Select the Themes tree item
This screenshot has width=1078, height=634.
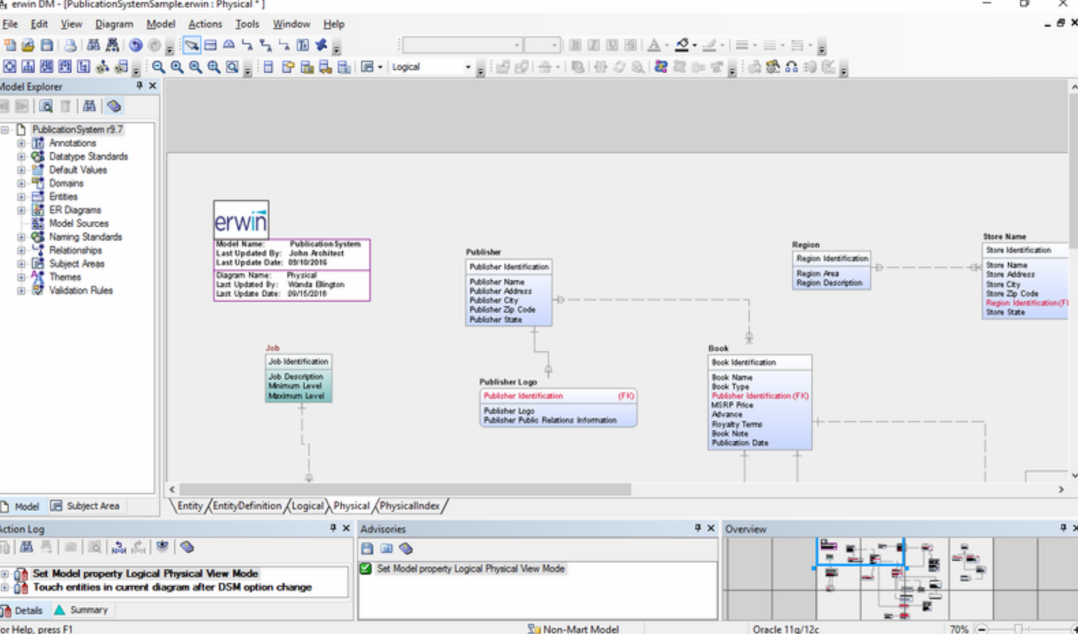tap(65, 277)
